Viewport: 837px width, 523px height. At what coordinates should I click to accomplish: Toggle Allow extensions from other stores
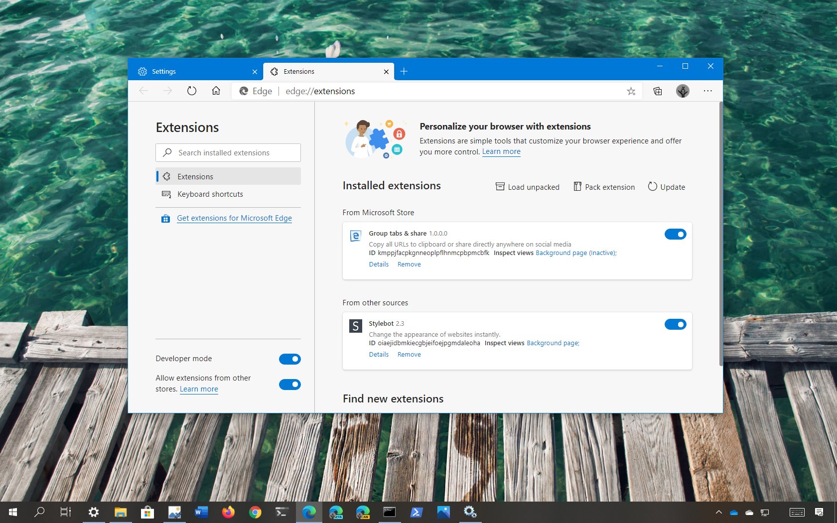coord(290,385)
